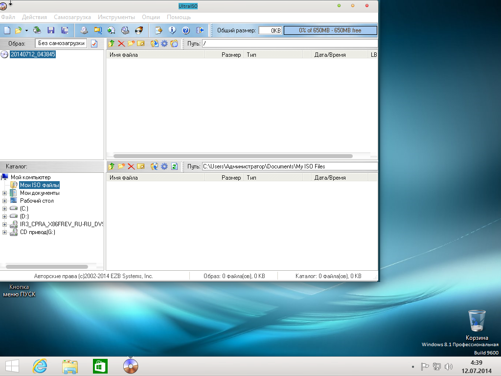
Task: Click the Rename icon in the image toolbar
Action: click(x=141, y=44)
